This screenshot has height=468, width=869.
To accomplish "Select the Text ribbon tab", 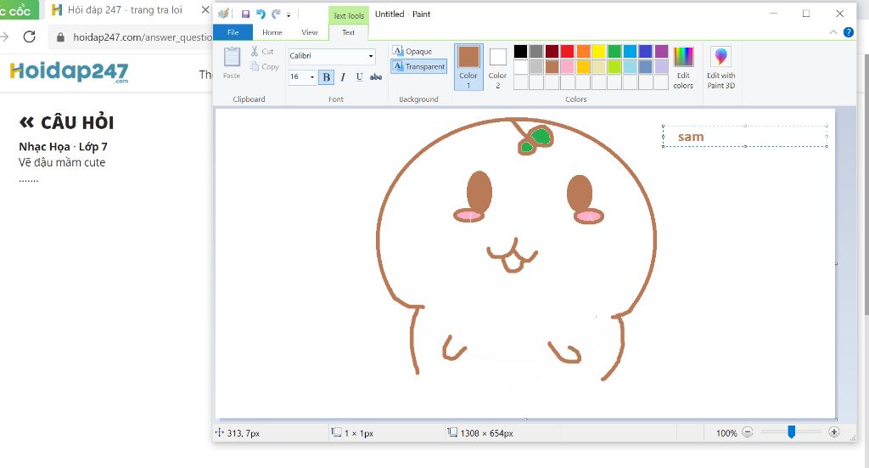I will click(x=348, y=32).
